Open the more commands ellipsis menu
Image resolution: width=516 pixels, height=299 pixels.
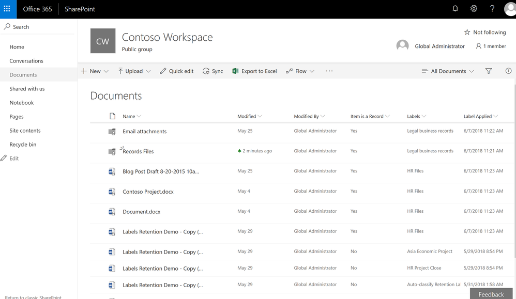(x=329, y=71)
